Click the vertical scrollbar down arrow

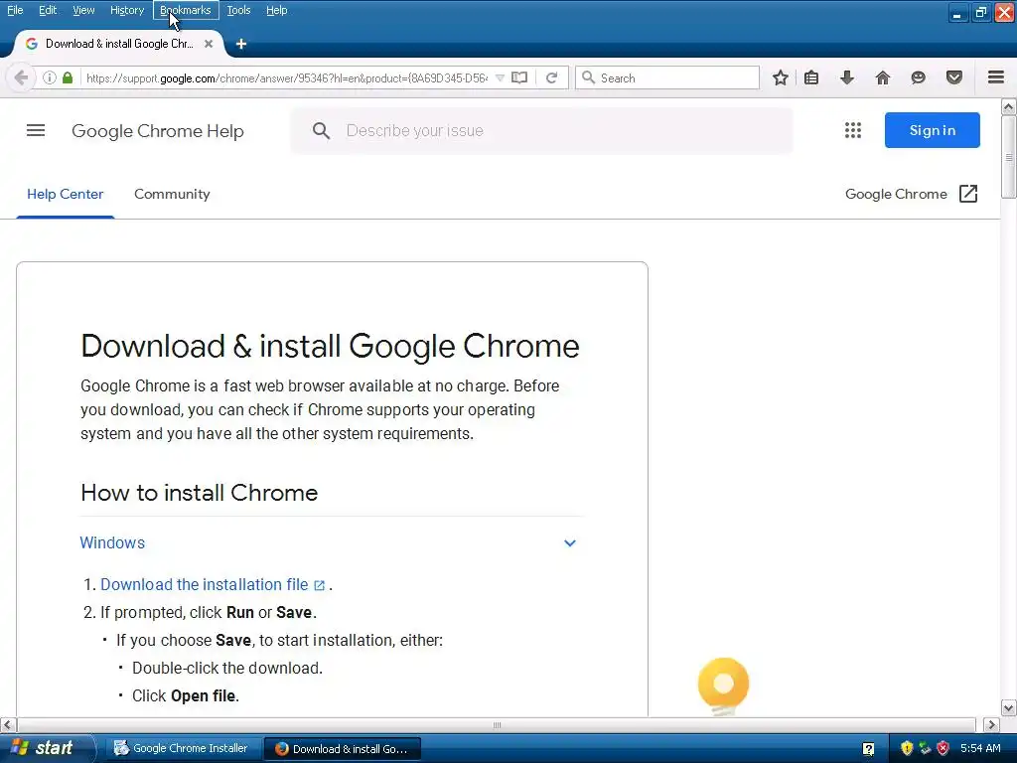point(1009,707)
